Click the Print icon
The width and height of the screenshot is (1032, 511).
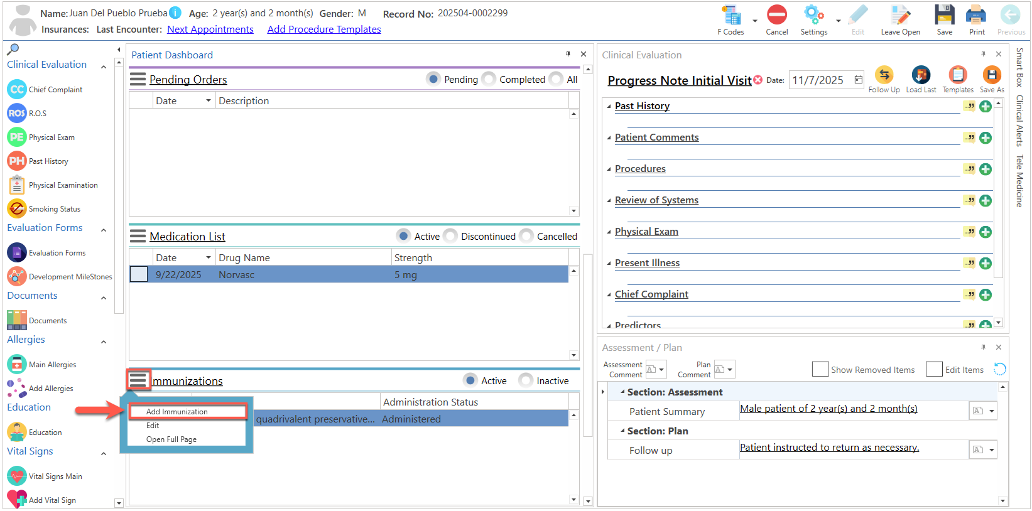pyautogui.click(x=977, y=15)
